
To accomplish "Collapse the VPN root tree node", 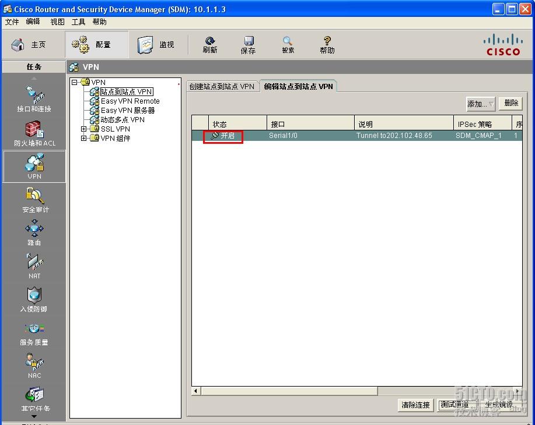I will tap(74, 82).
